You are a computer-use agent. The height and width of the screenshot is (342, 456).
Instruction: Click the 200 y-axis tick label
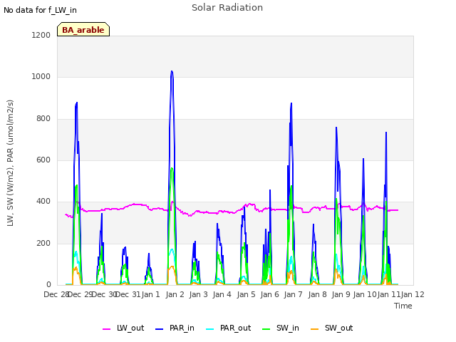tap(43, 243)
